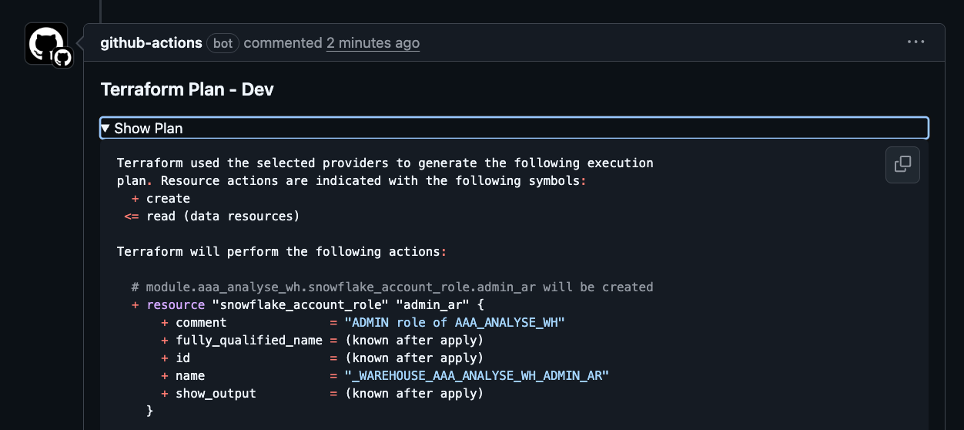Click the "Terraform will perform the following actions" line
Image resolution: width=964 pixels, height=430 pixels.
tap(281, 251)
